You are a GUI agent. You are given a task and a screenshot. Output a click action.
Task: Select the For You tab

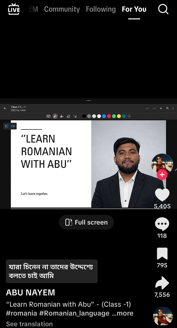click(x=134, y=9)
